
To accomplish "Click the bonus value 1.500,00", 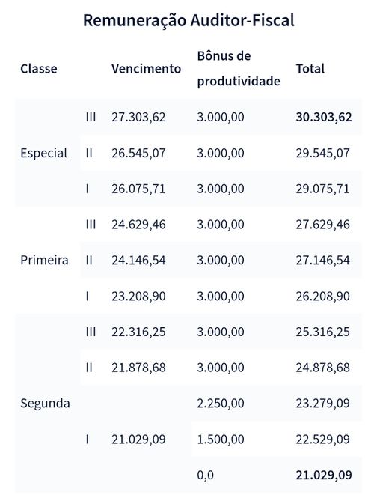I will coord(221,440).
